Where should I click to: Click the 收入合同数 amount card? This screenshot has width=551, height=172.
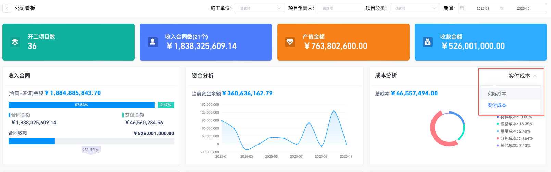[205, 42]
